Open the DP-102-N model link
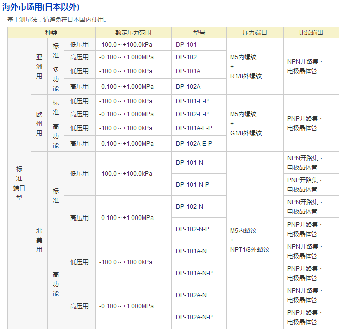344x329 pixels. (189, 207)
